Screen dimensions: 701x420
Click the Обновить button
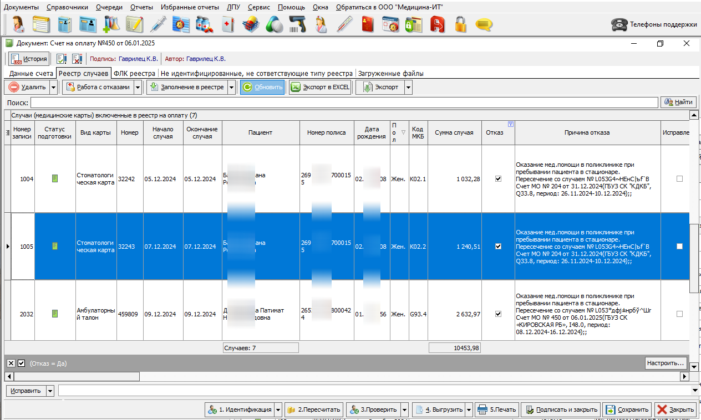(262, 87)
